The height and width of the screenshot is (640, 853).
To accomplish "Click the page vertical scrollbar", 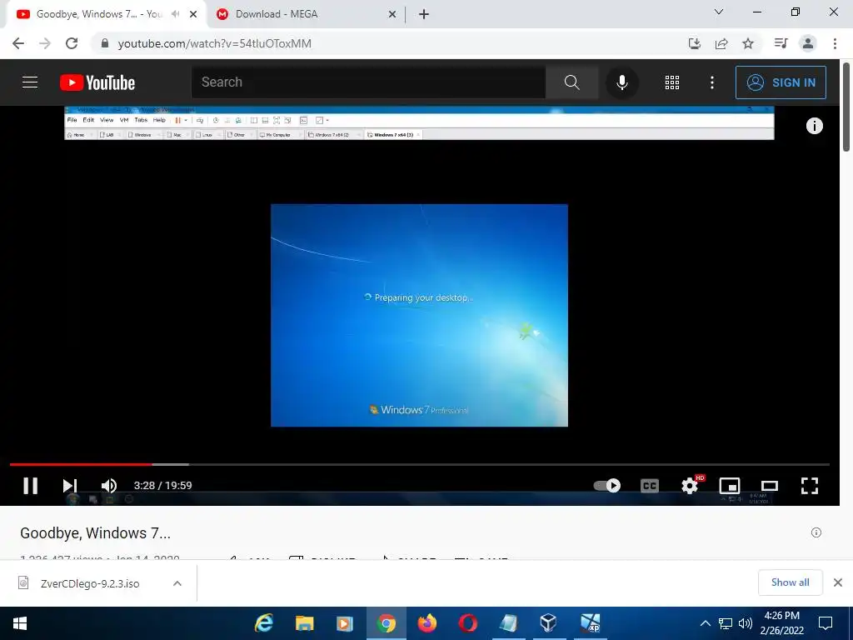I will coord(846,107).
